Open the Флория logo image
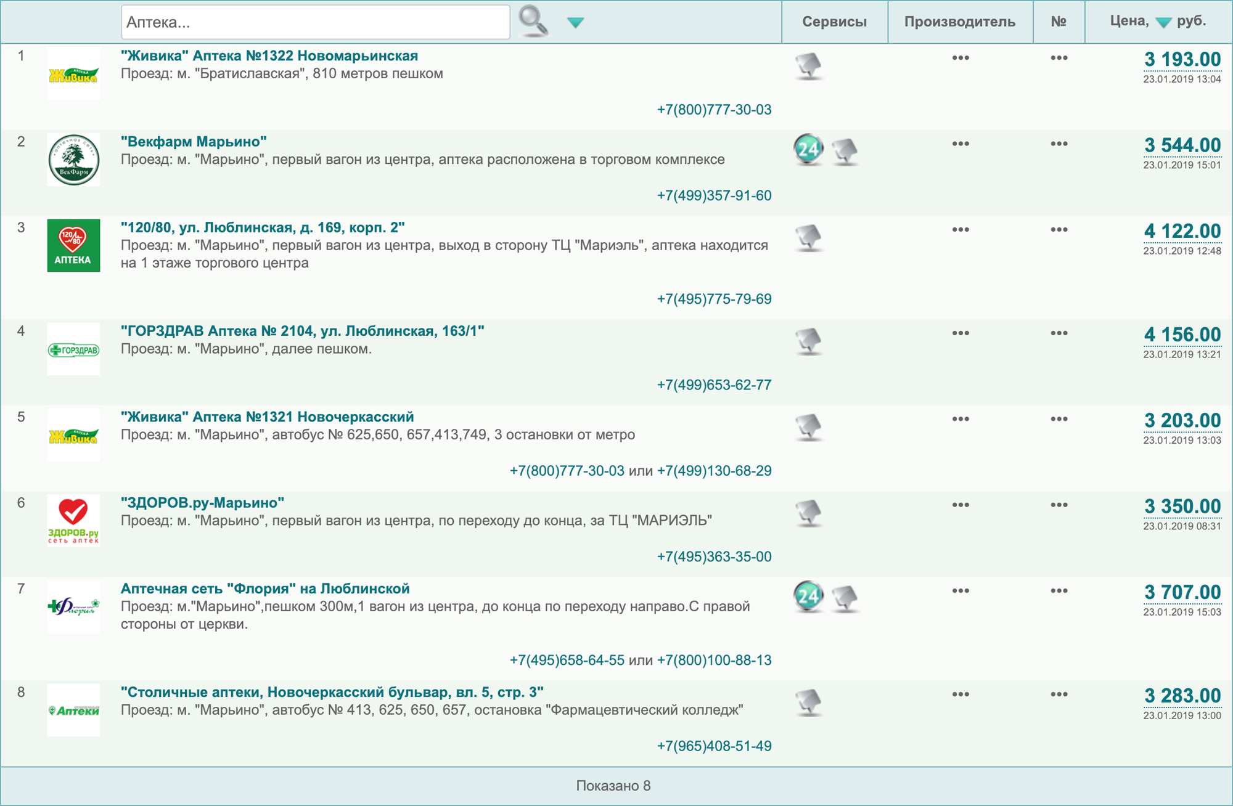 pos(73,606)
